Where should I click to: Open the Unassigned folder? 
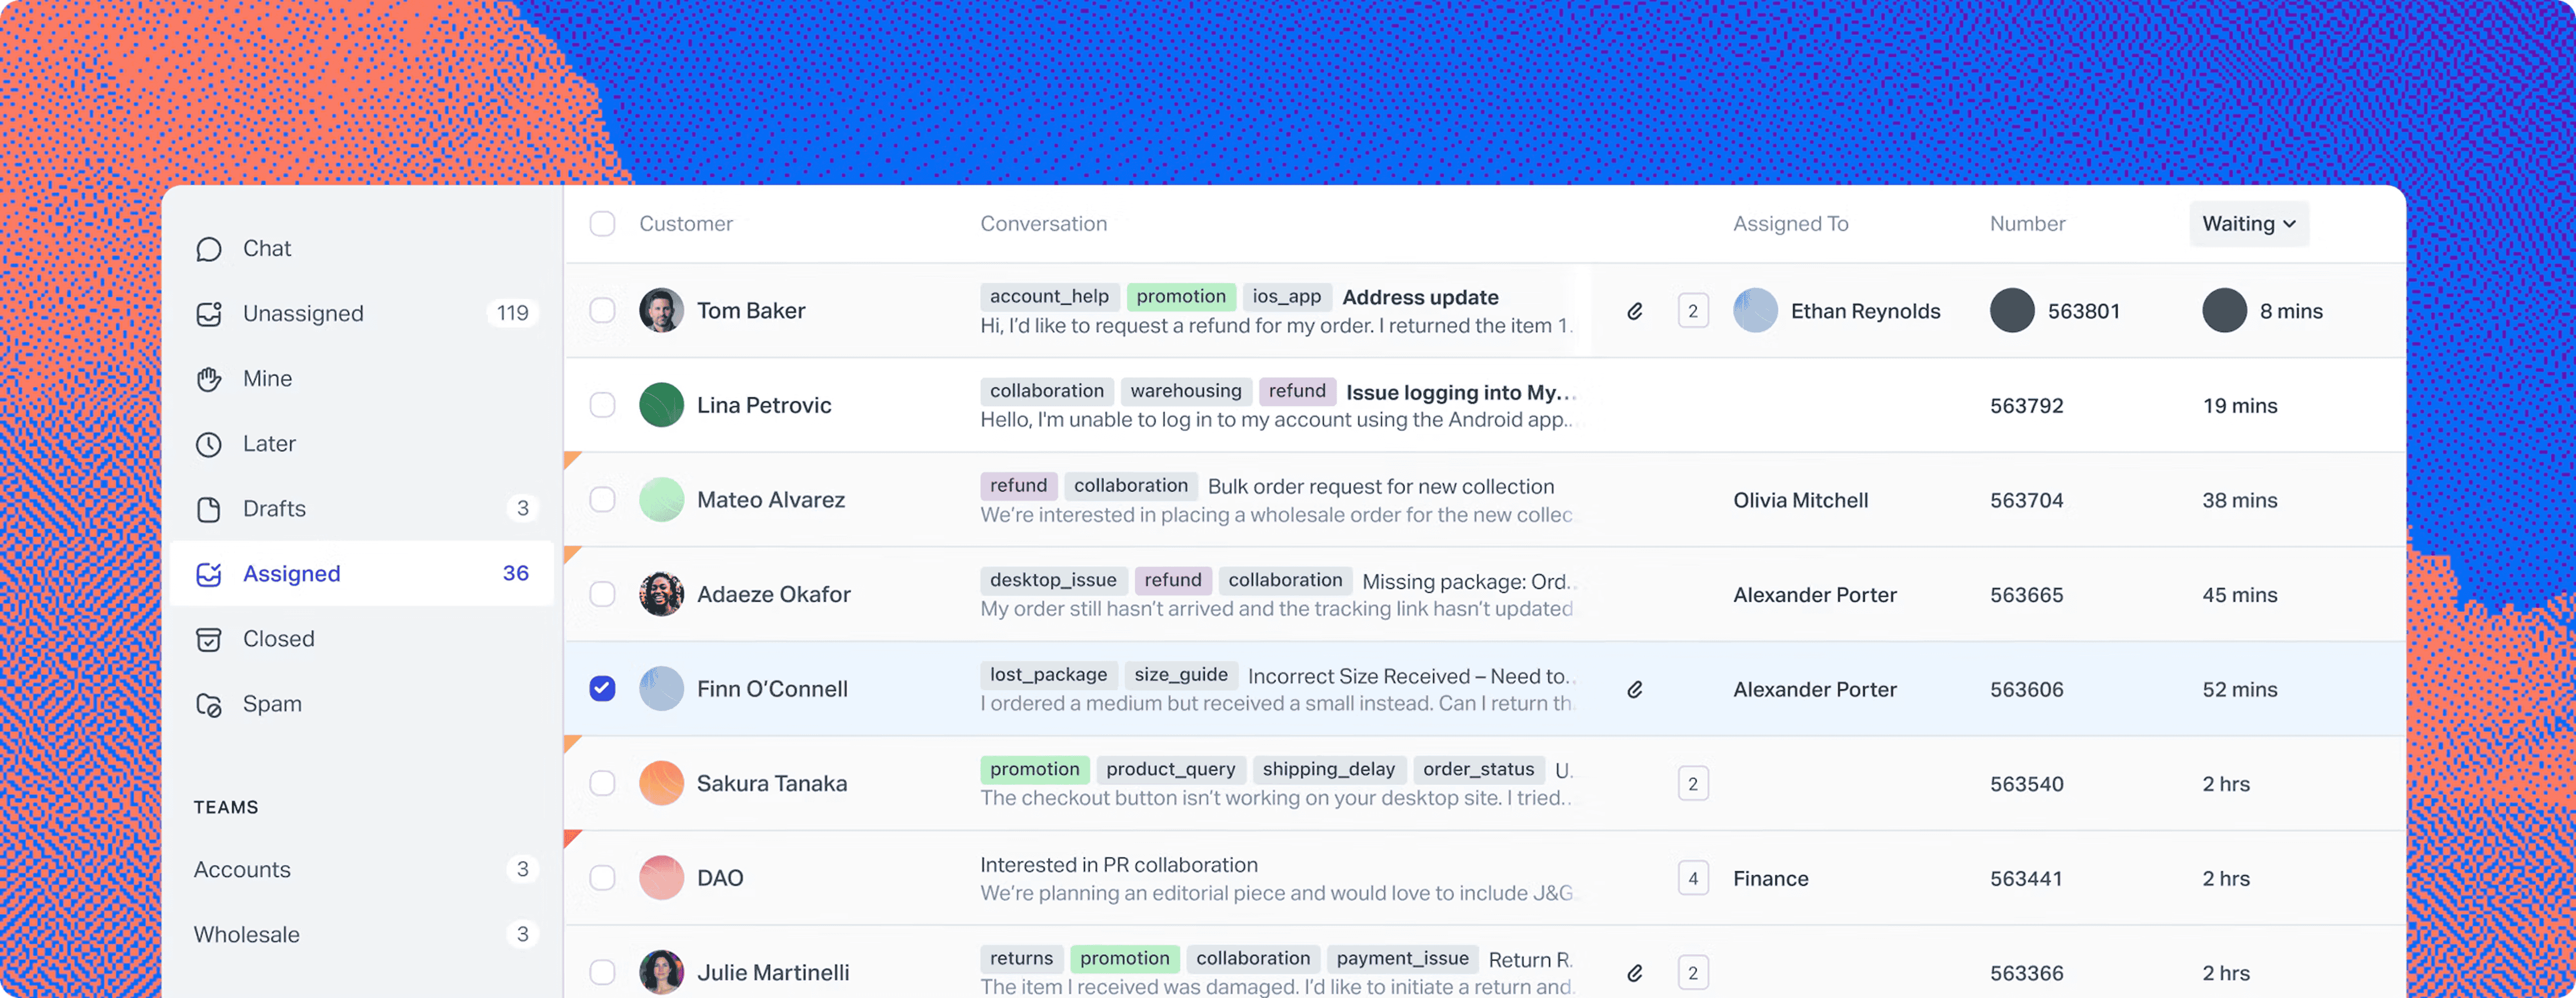coord(362,313)
